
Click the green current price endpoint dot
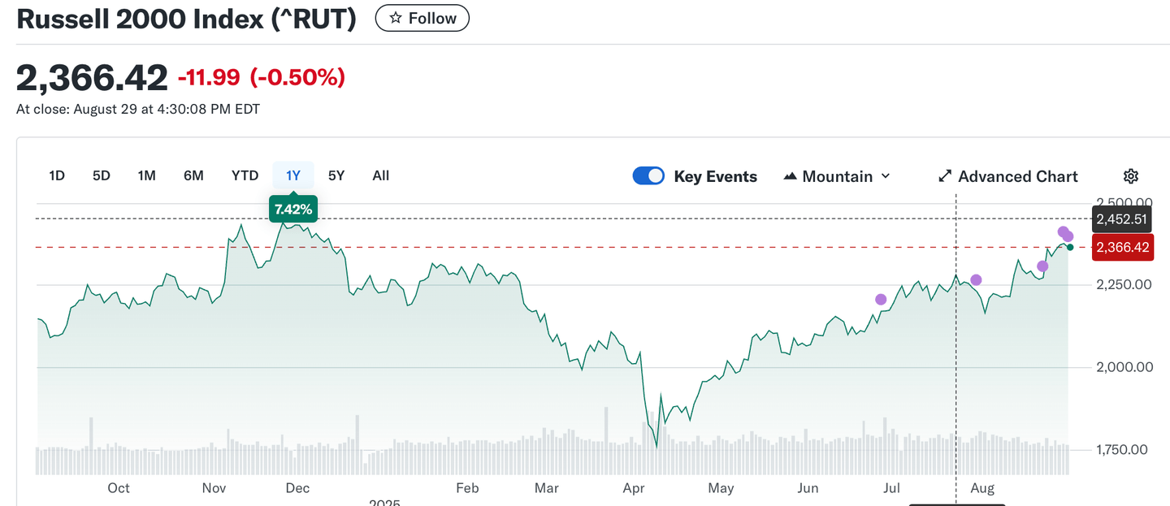click(1070, 247)
